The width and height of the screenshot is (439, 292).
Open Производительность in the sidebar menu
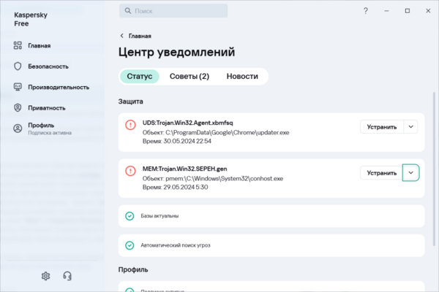click(x=59, y=87)
